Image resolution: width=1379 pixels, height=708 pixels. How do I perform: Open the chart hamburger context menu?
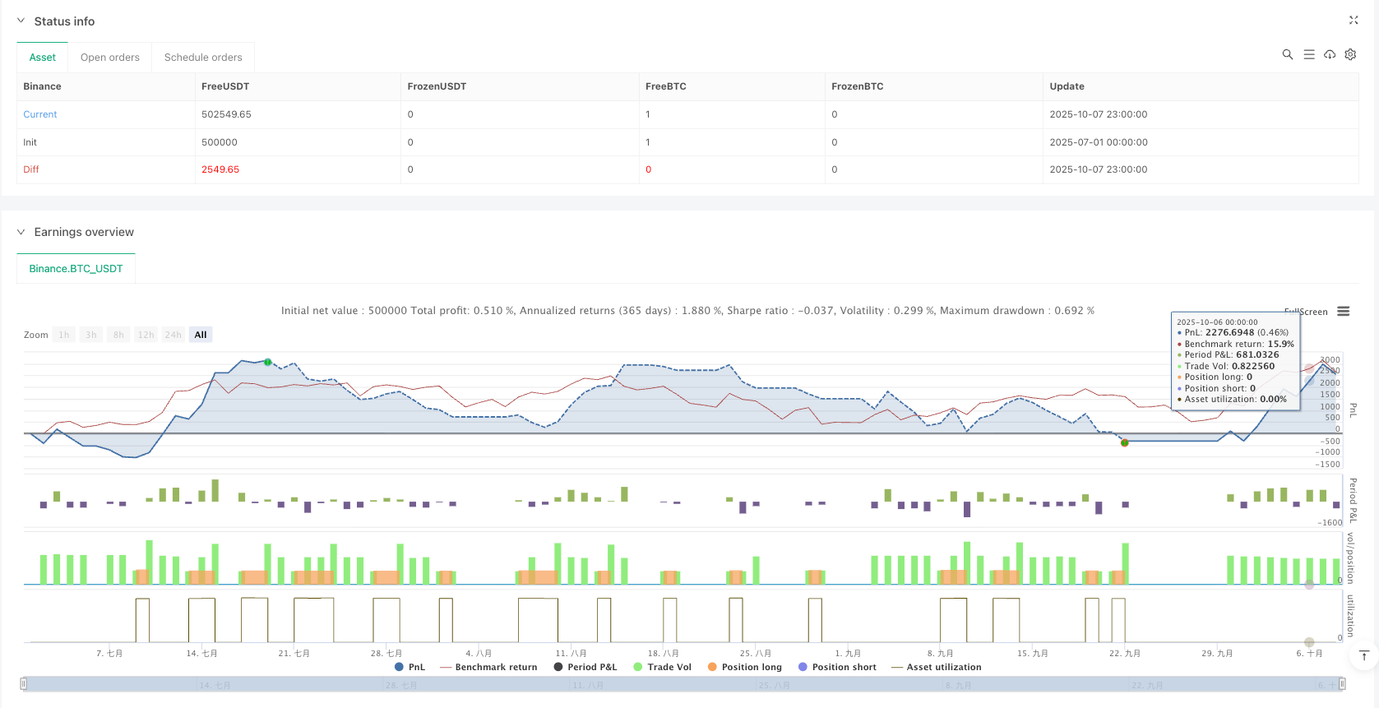pyautogui.click(x=1343, y=312)
